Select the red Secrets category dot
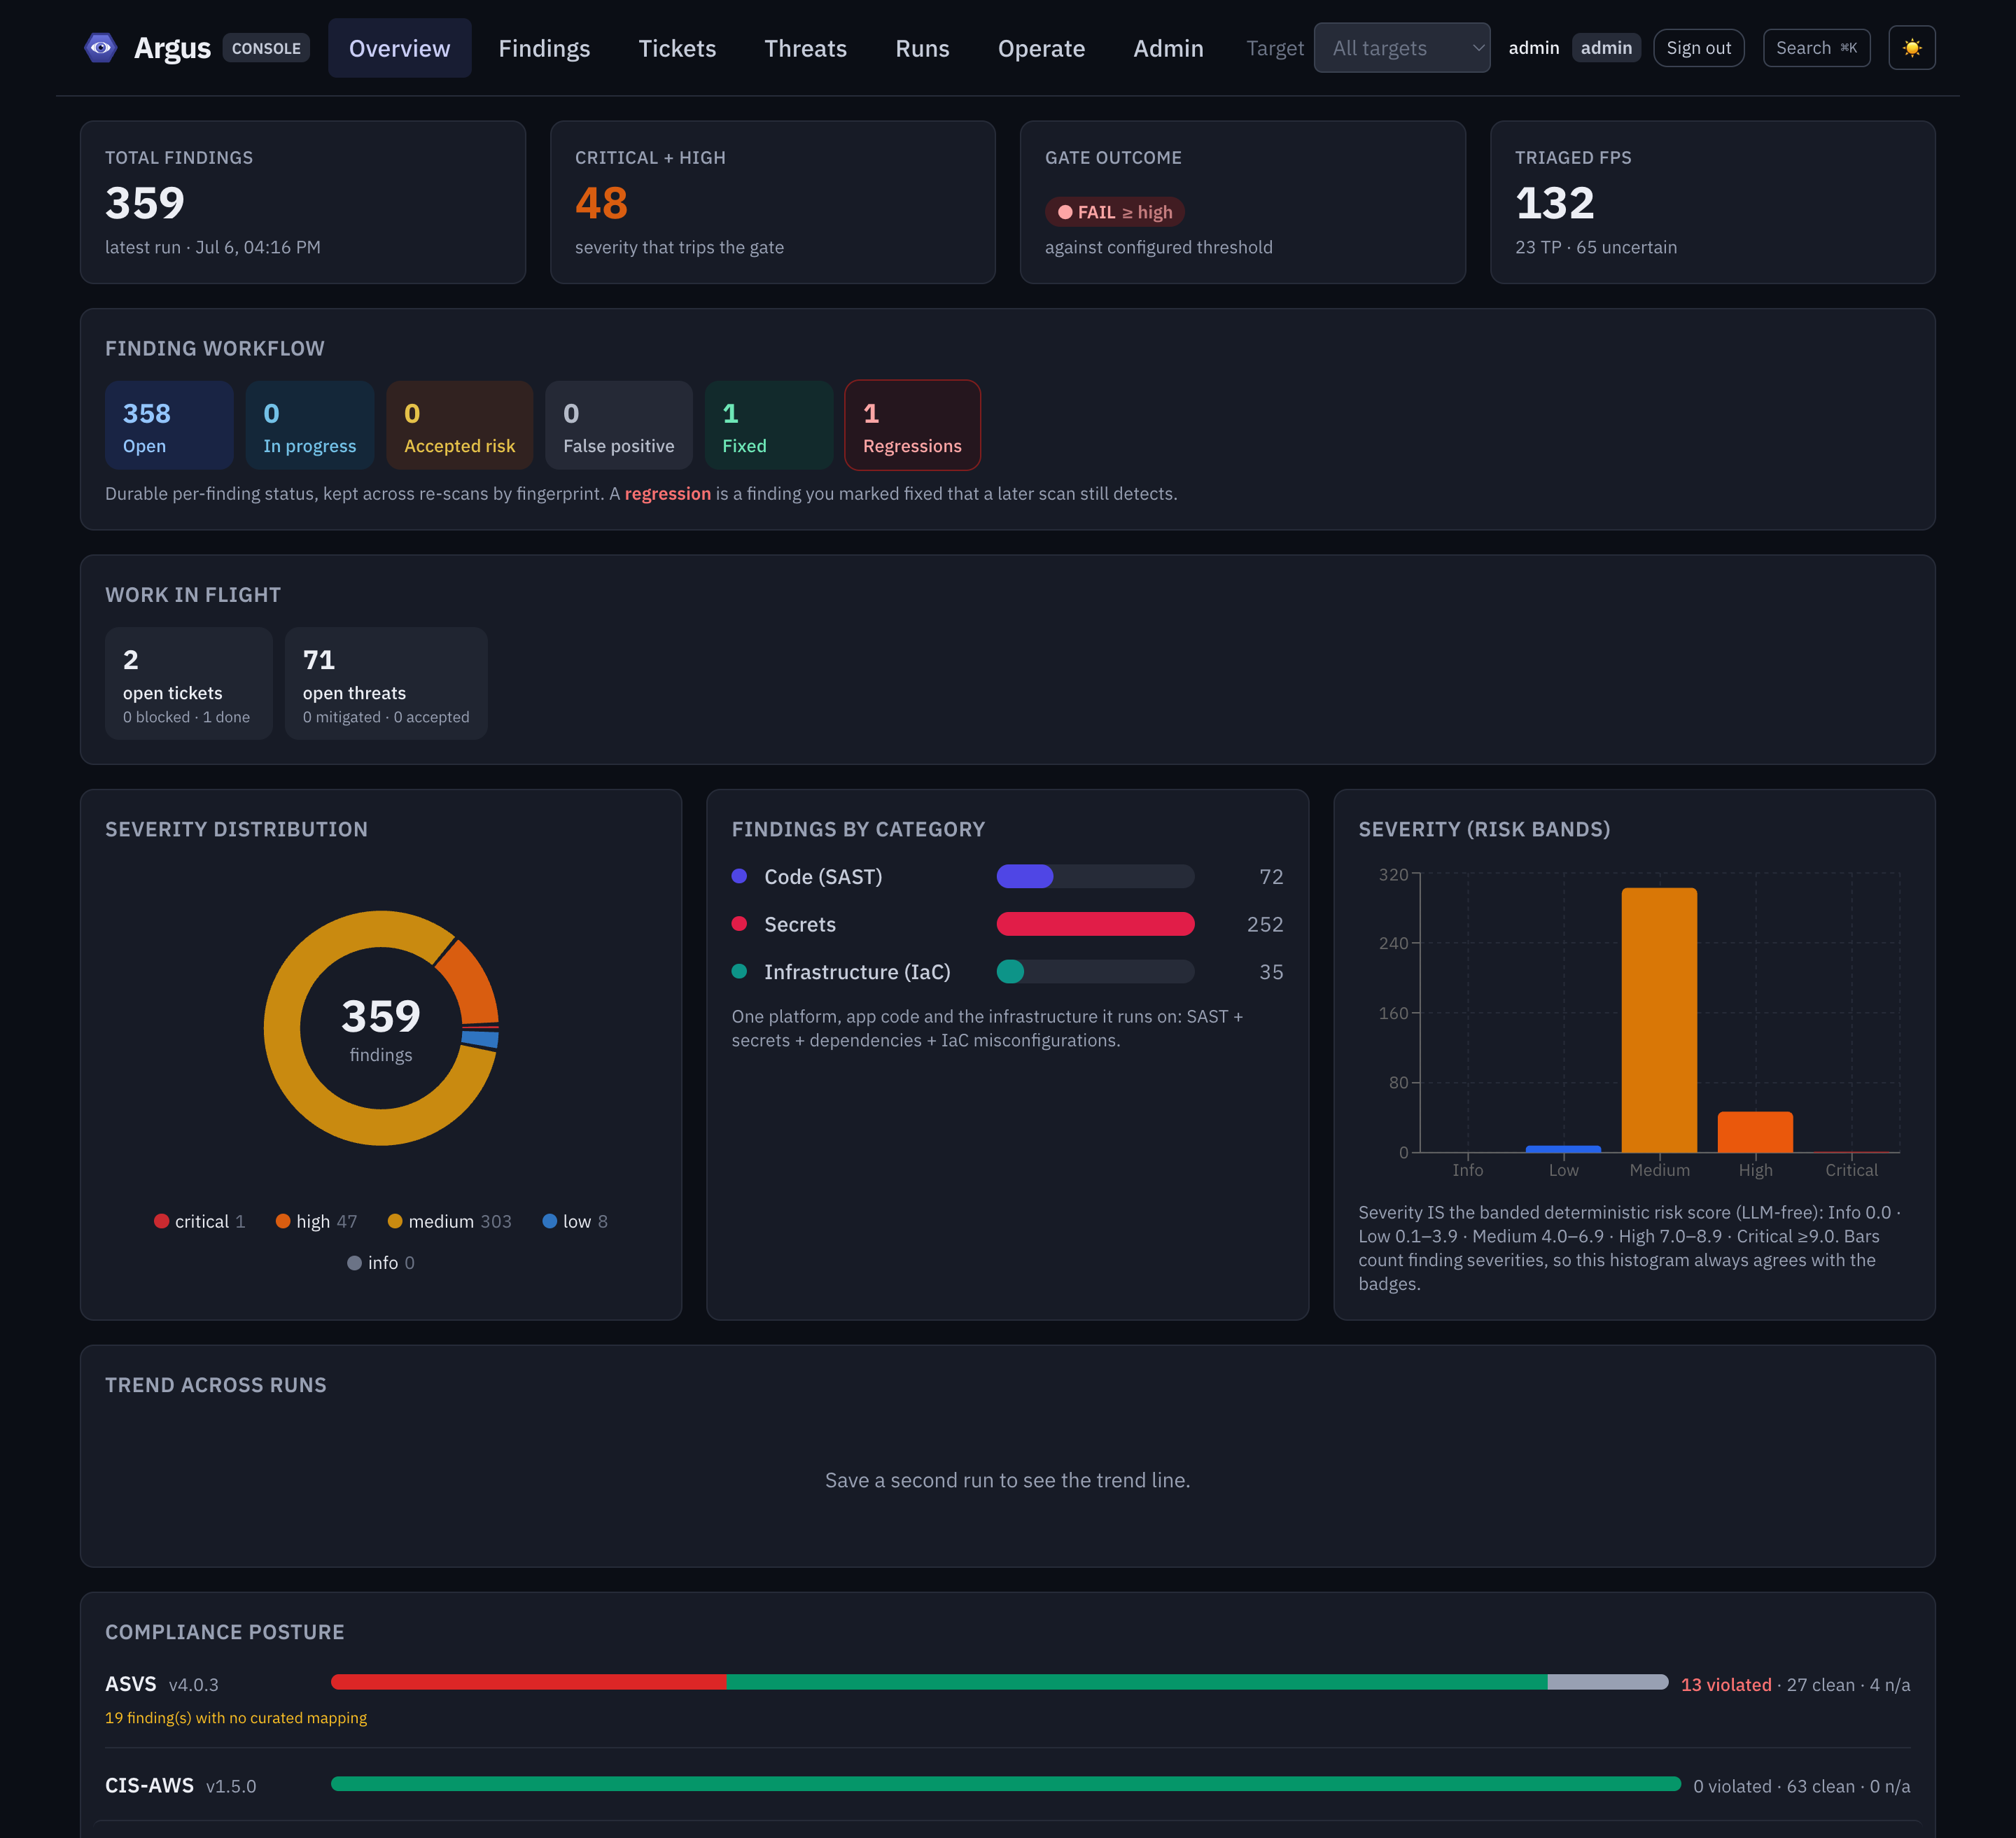Viewport: 2016px width, 1838px height. [x=739, y=924]
